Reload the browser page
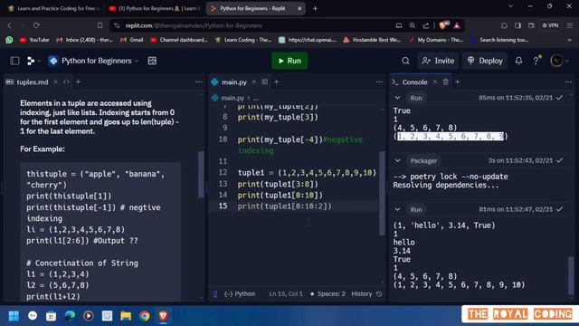Viewport: 579px width, 326px height. [x=36, y=25]
